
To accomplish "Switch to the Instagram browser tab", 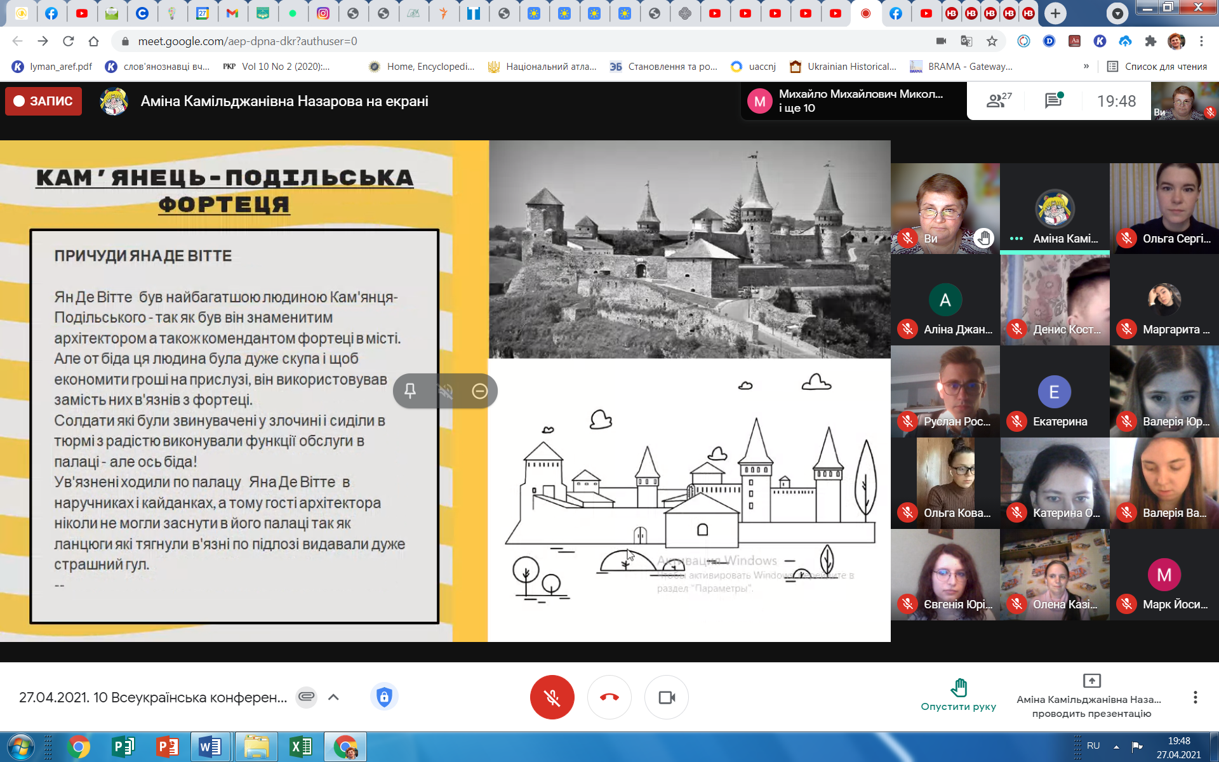I will (x=323, y=13).
